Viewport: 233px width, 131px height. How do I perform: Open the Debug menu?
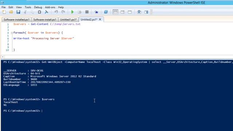point(38,7)
